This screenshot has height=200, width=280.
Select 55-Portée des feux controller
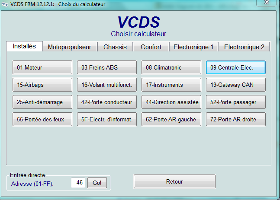point(42,119)
